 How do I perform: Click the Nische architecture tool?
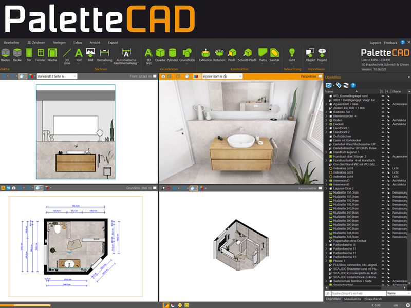52,55
